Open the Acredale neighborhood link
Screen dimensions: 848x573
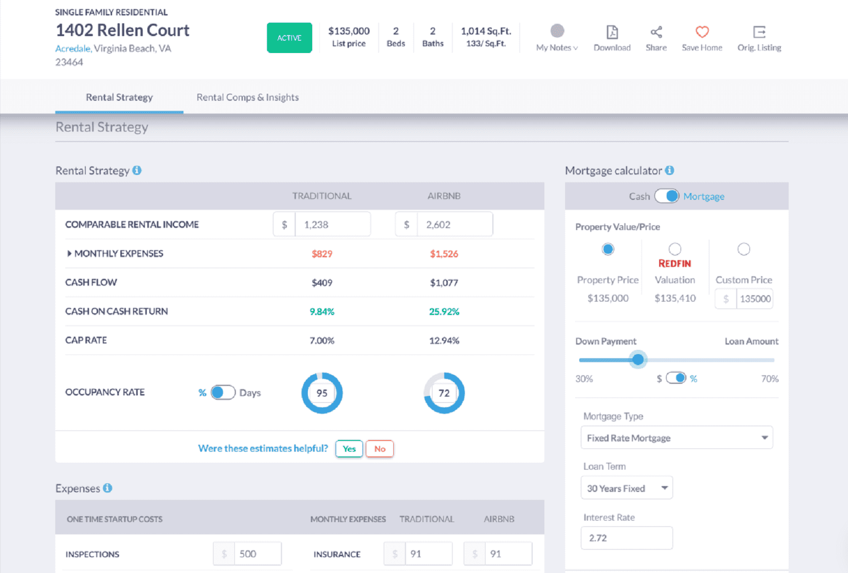pos(72,48)
